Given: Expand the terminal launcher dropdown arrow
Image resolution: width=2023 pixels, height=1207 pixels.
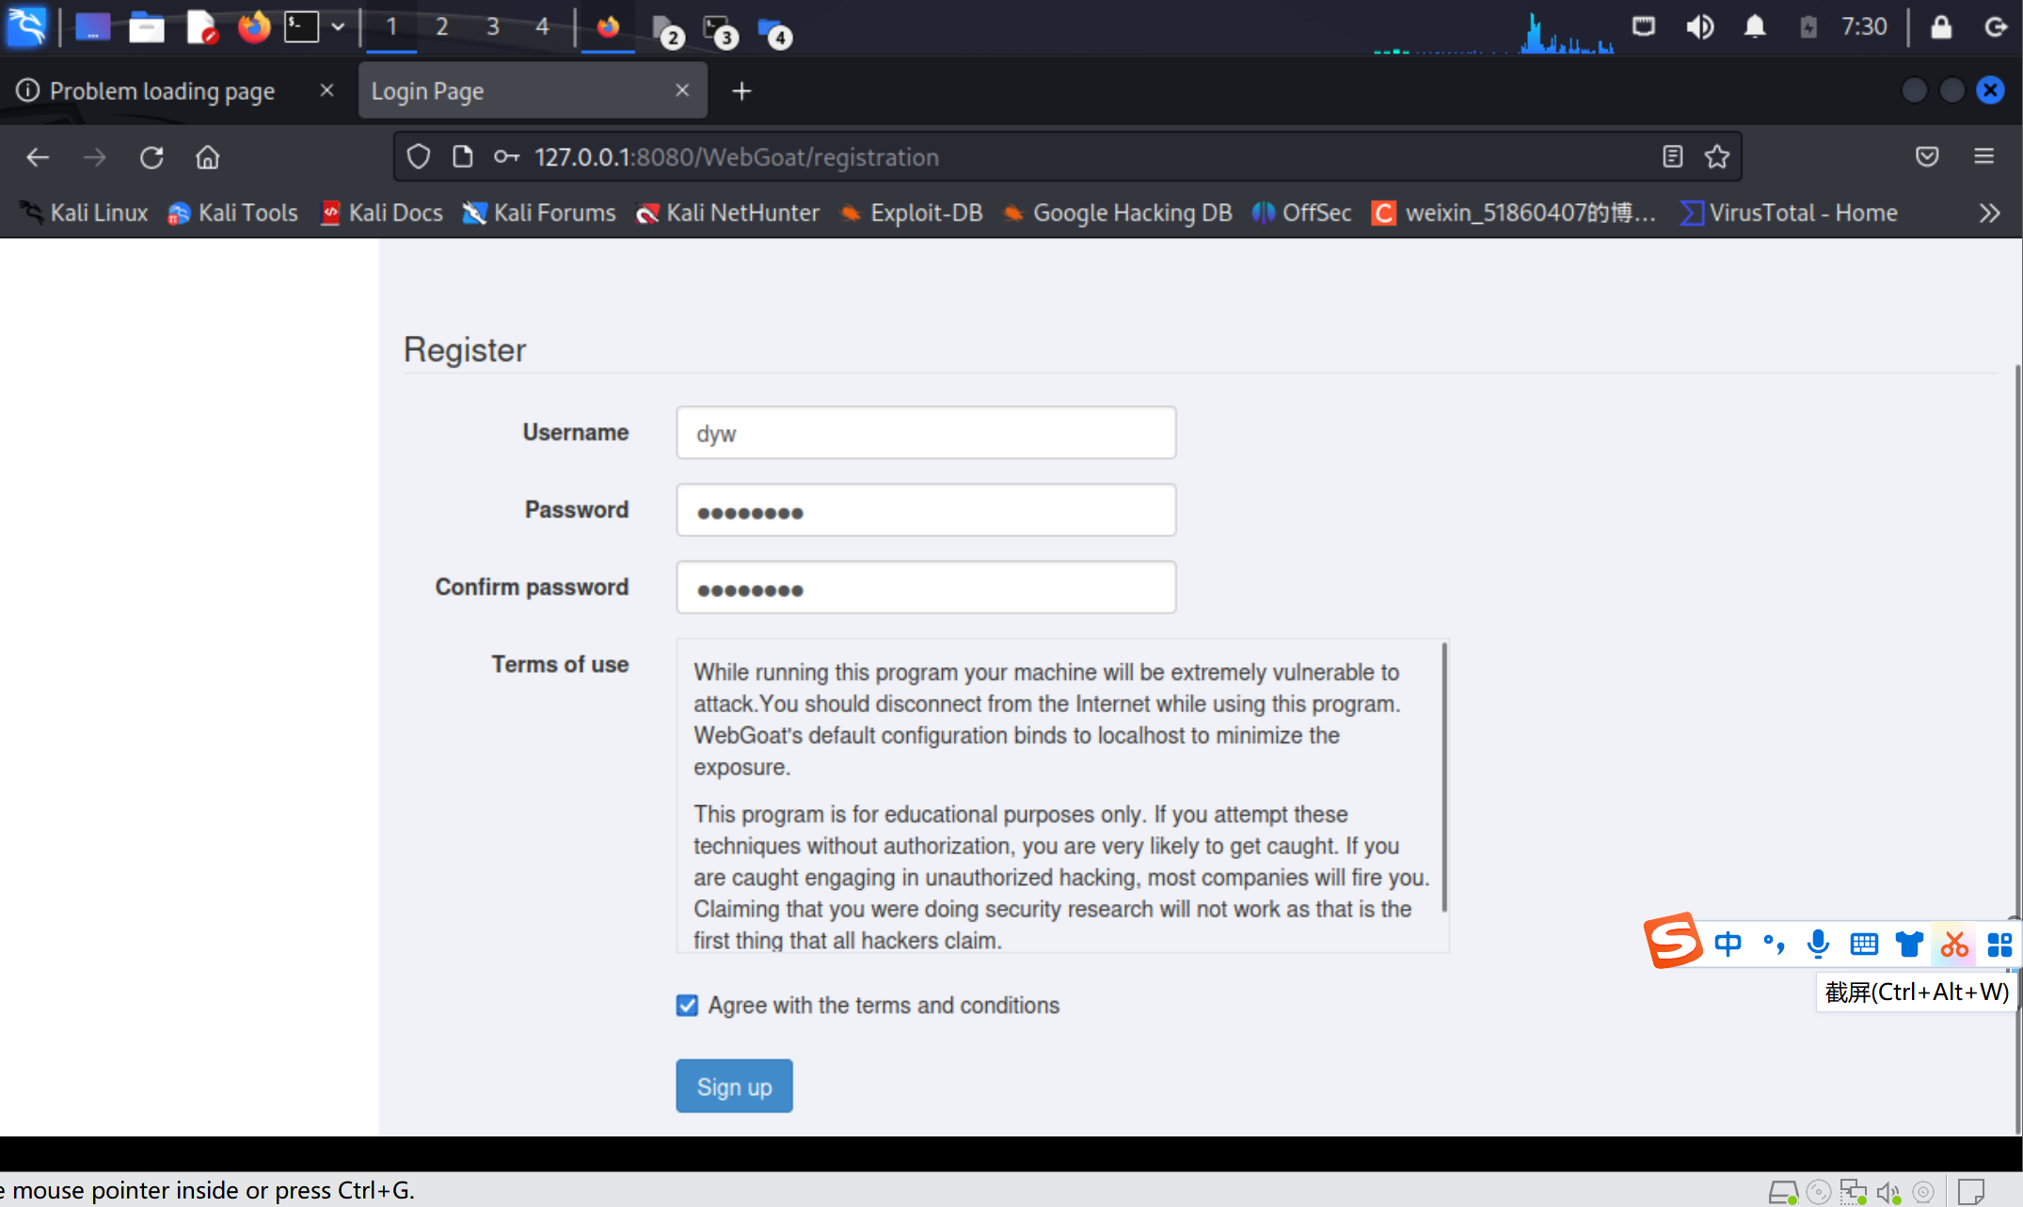Looking at the screenshot, I should point(338,27).
